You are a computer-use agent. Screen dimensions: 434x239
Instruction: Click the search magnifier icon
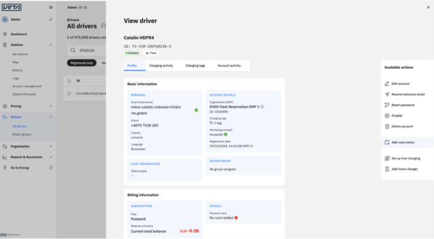point(73,50)
